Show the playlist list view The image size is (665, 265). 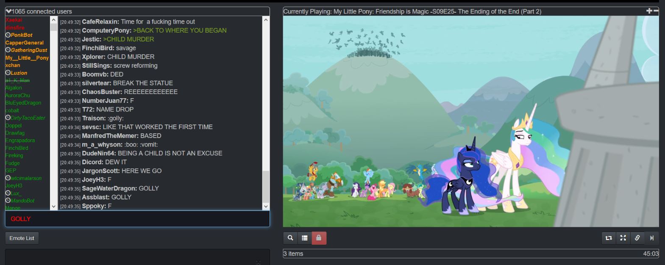(x=304, y=238)
